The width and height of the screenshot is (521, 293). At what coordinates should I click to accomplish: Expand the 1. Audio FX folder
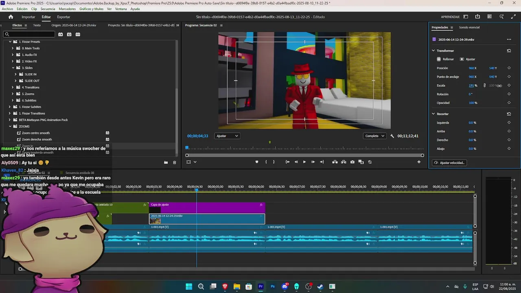click(13, 55)
